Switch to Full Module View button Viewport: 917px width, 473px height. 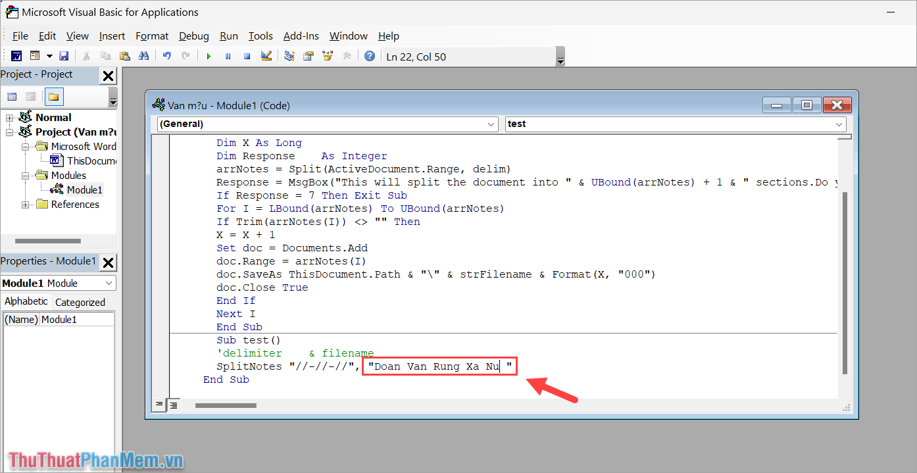click(x=173, y=405)
